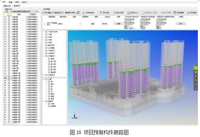This screenshot has width=200, height=137.
Task: Expand the 1#楼地下 tree node
Action: 44,50
